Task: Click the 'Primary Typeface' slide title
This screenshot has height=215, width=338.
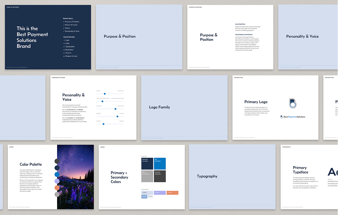Action: 301,170
